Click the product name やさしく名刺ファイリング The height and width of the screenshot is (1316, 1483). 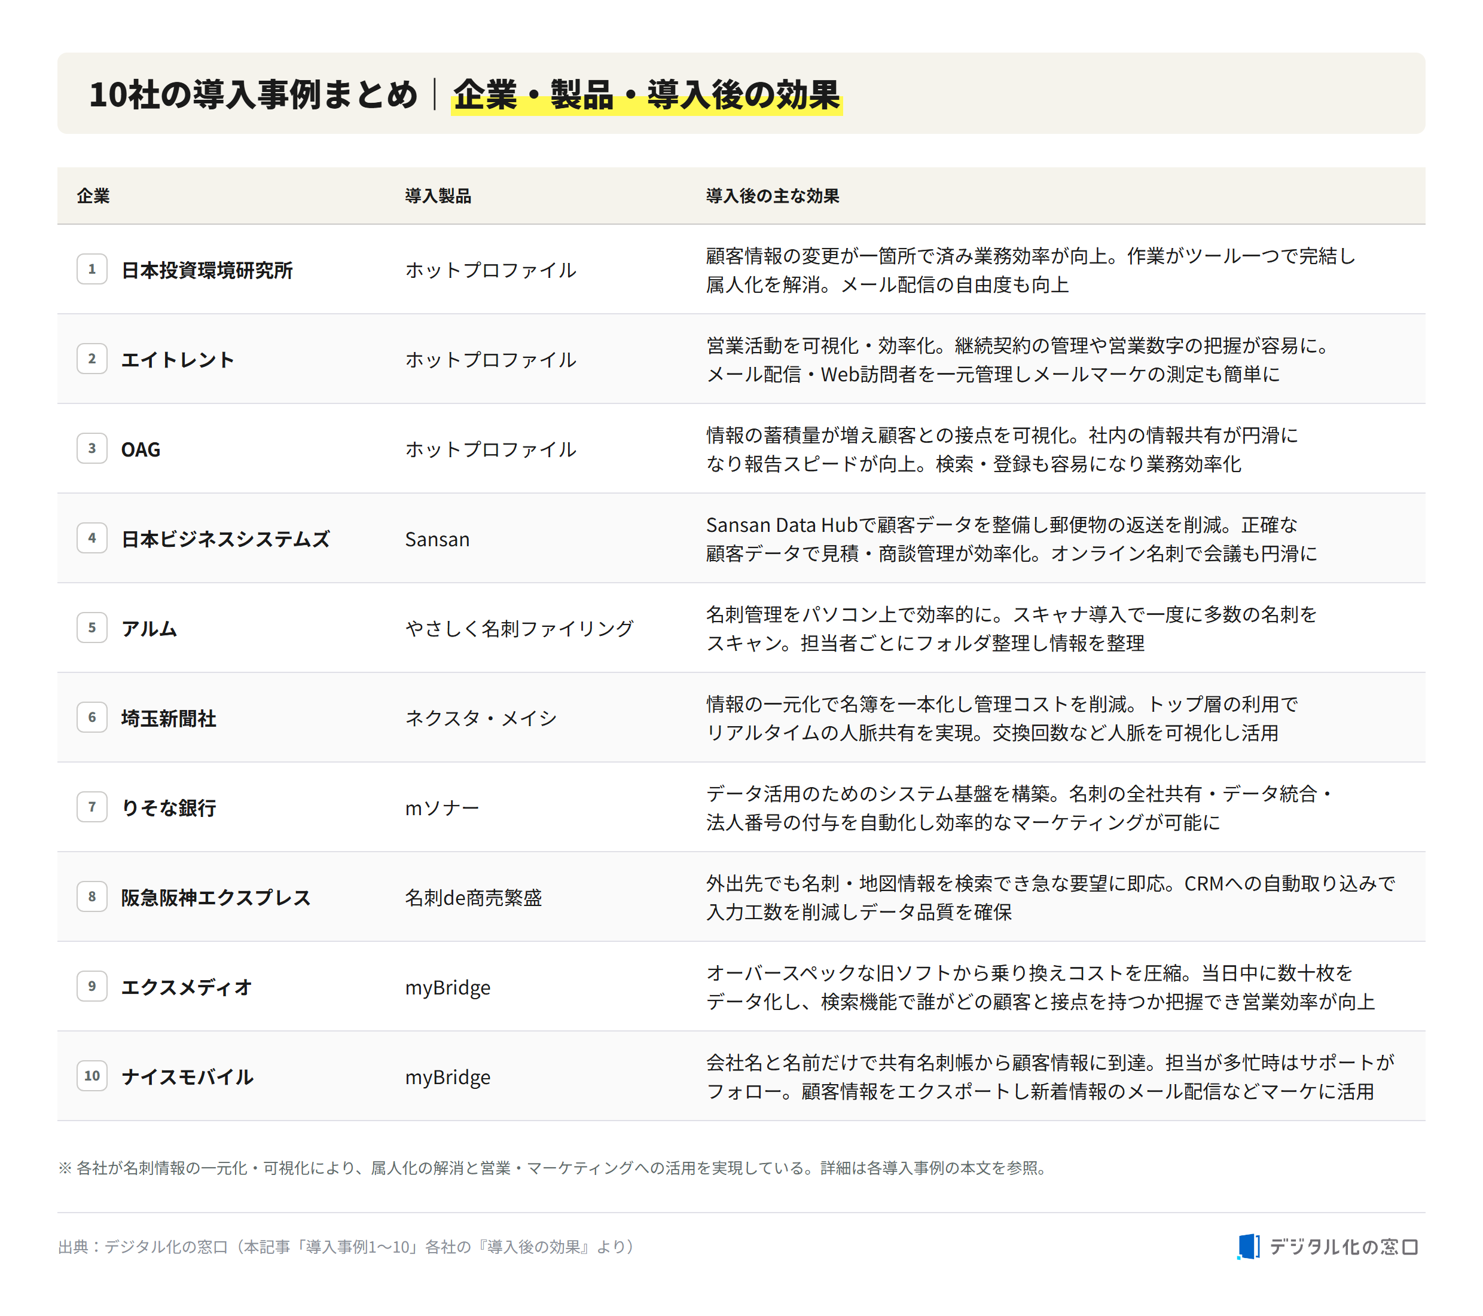coord(520,629)
